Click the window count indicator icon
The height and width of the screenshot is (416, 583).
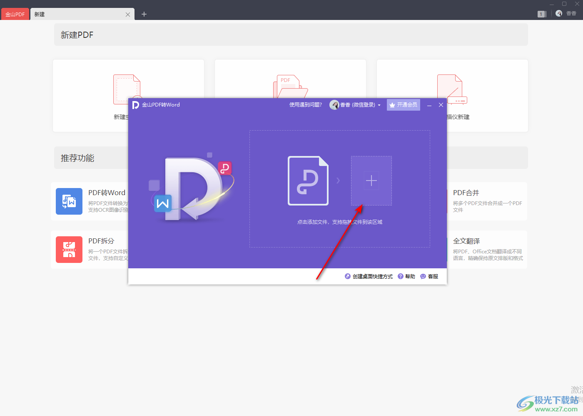point(542,14)
